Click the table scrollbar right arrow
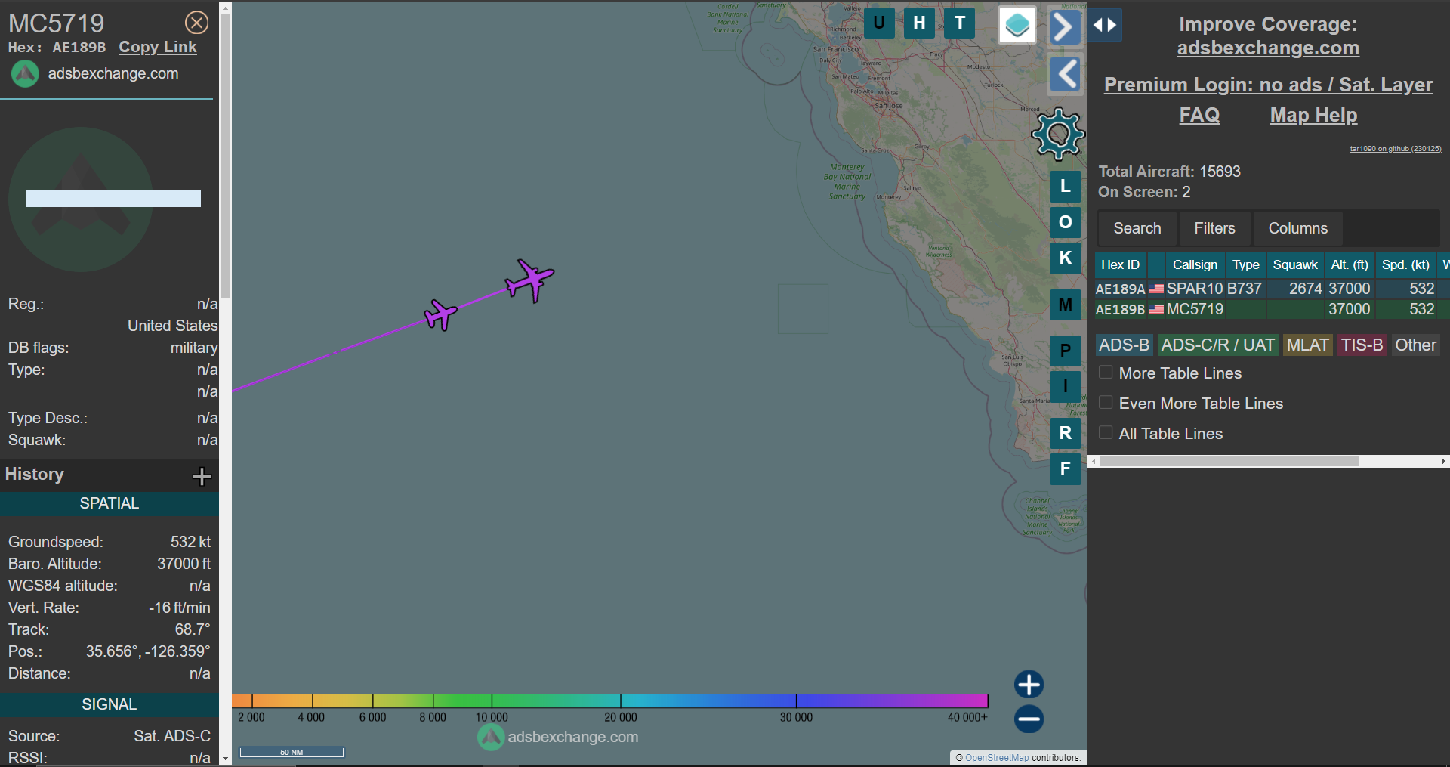 click(x=1444, y=461)
